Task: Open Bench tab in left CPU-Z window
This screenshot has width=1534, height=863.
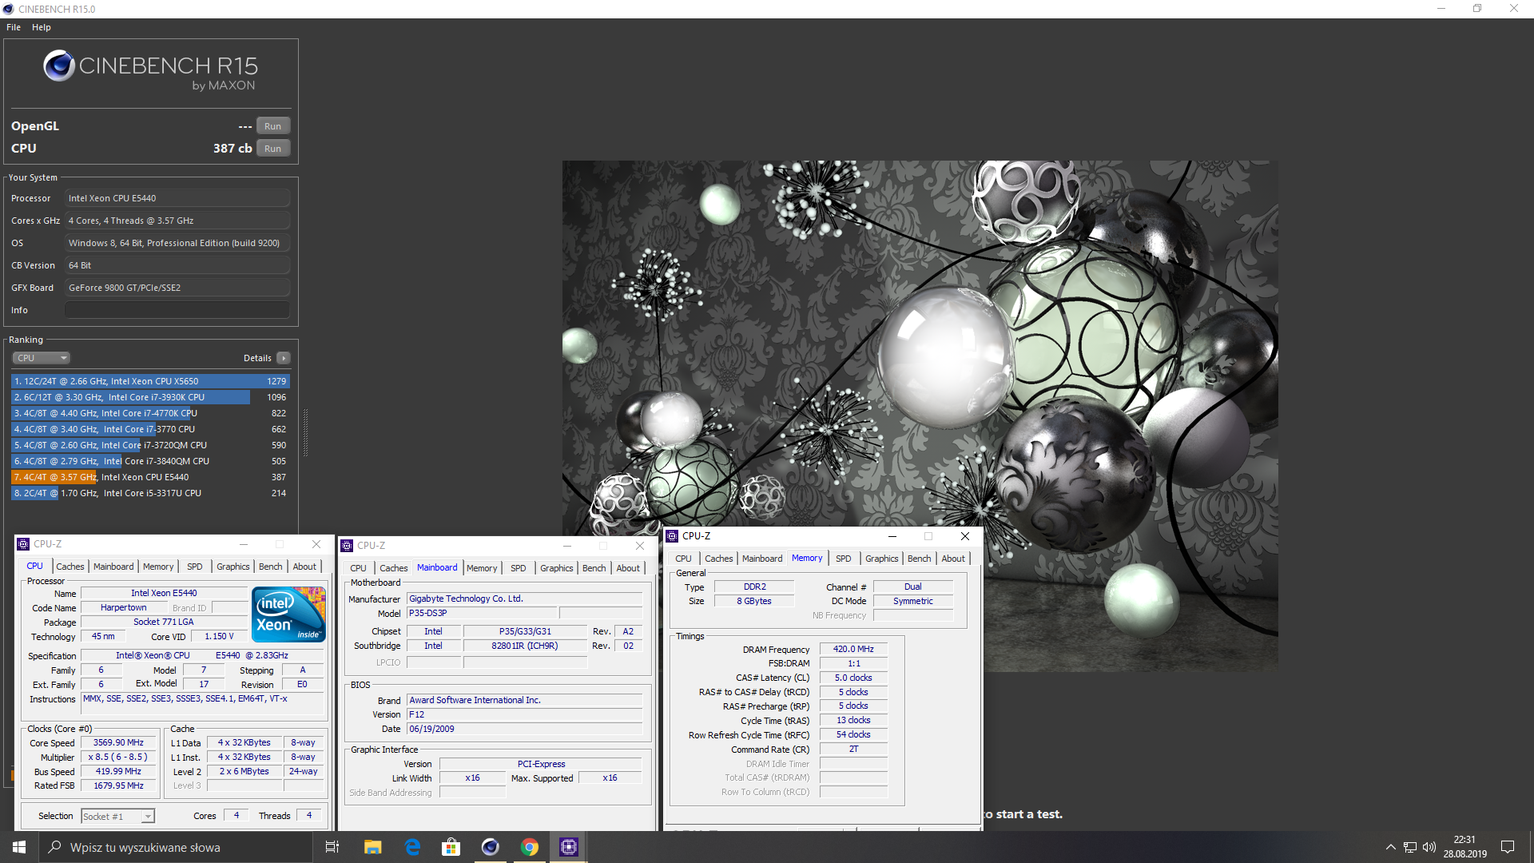Action: point(271,567)
